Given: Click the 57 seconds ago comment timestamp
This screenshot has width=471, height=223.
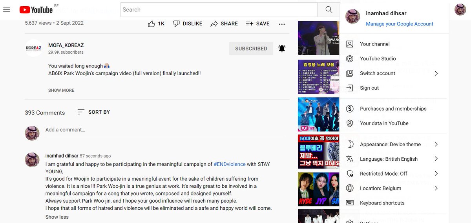Looking at the screenshot, I should [x=95, y=156].
